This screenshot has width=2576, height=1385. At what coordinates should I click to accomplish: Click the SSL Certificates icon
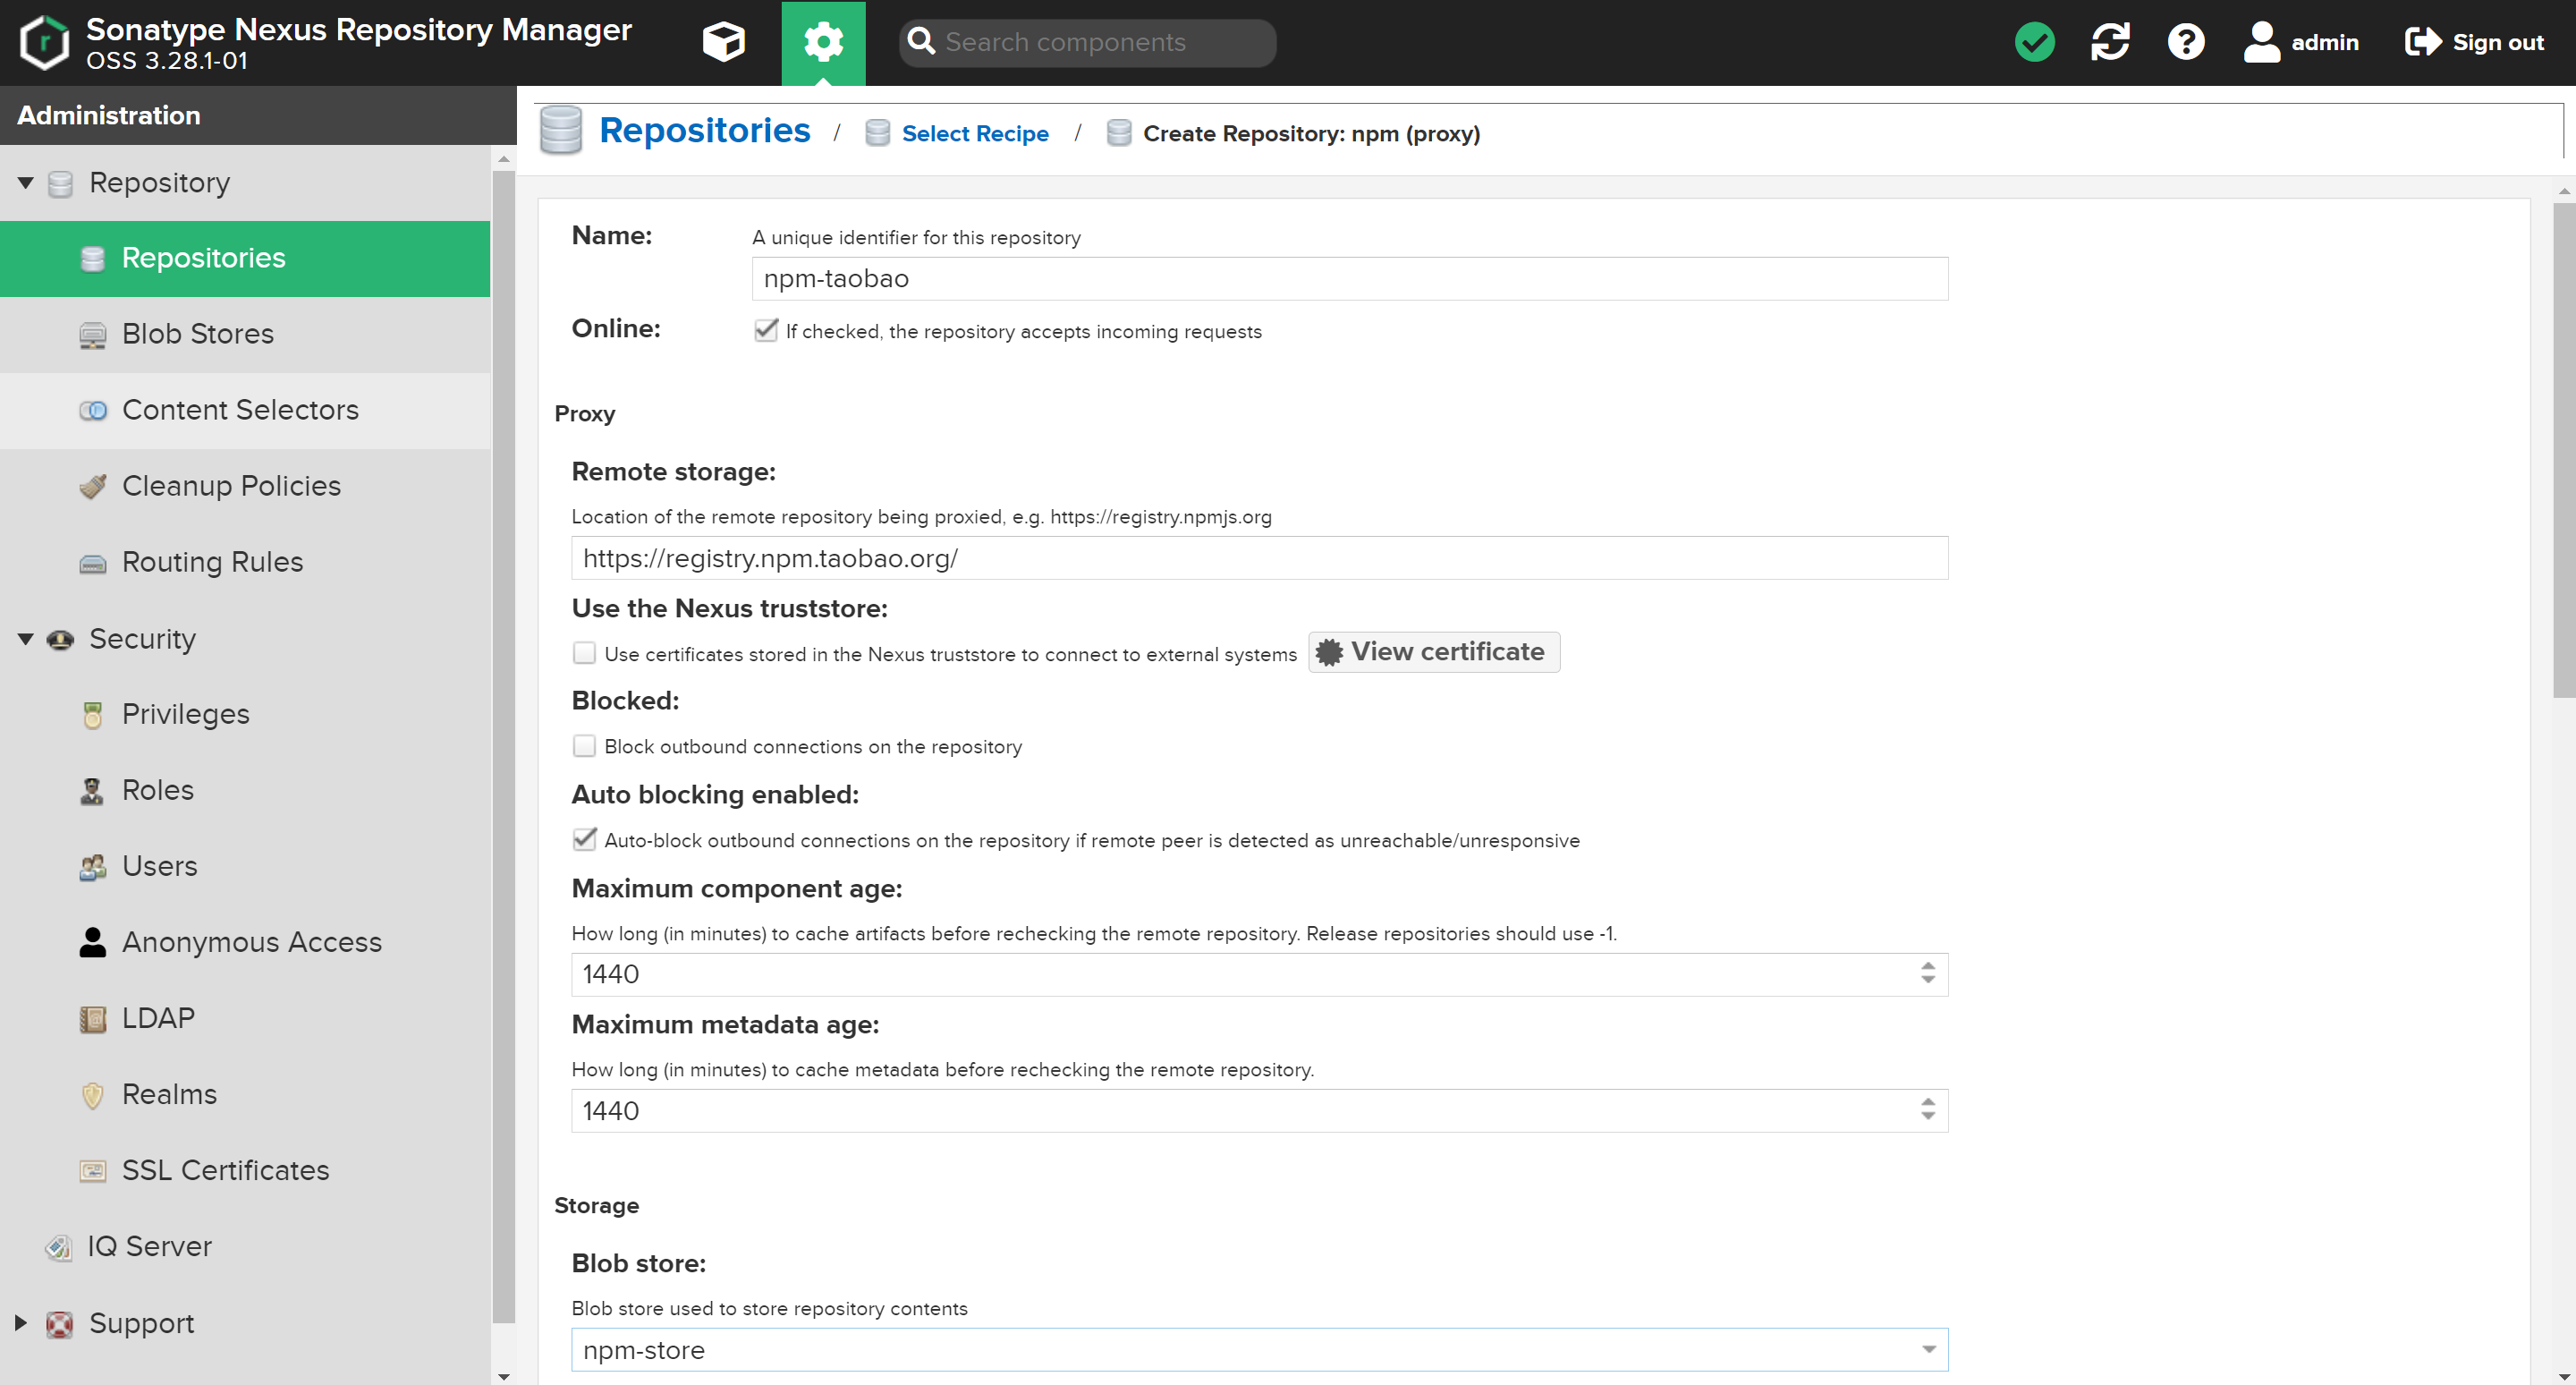(92, 1171)
